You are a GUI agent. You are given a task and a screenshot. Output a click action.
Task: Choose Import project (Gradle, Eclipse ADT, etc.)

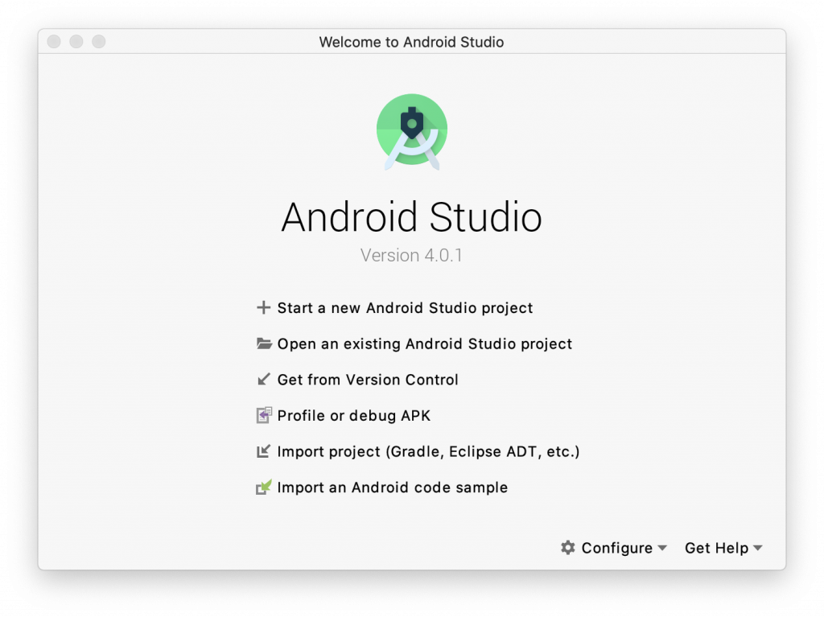pos(428,451)
